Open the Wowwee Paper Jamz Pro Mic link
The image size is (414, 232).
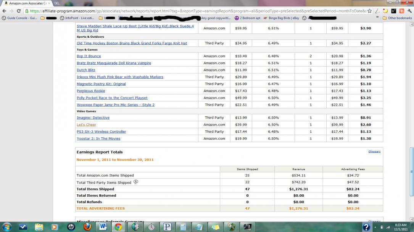[115, 105]
